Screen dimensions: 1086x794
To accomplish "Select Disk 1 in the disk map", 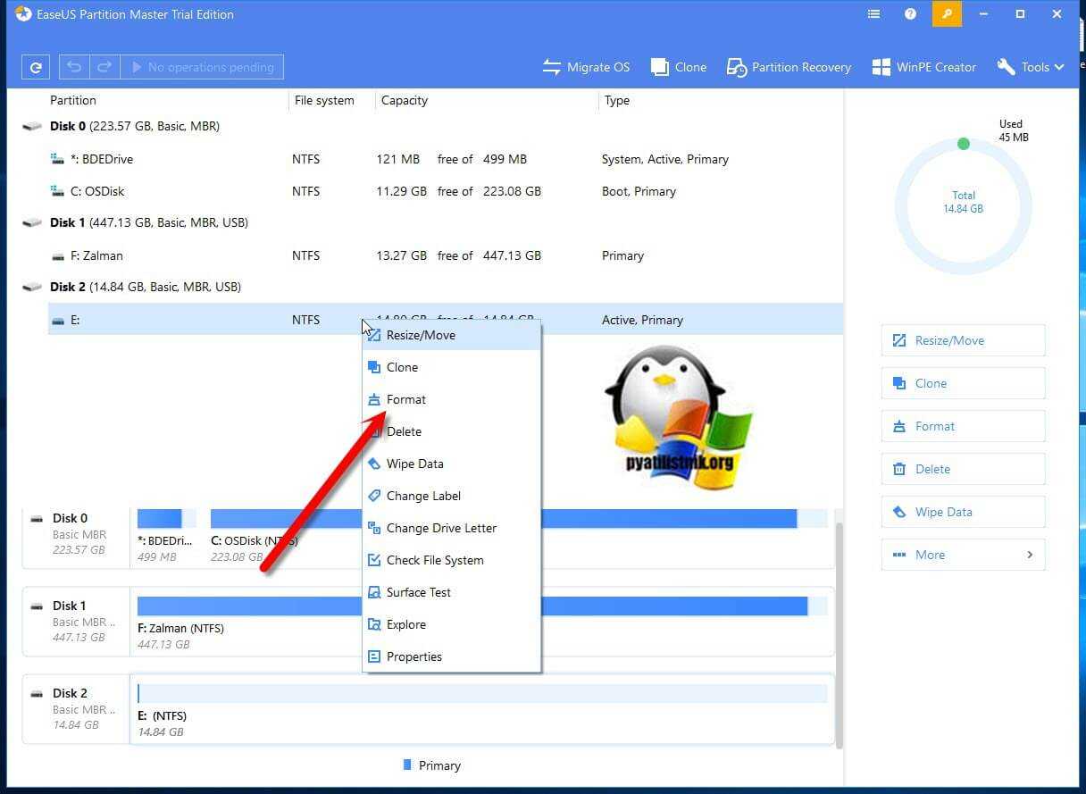I will click(x=76, y=621).
